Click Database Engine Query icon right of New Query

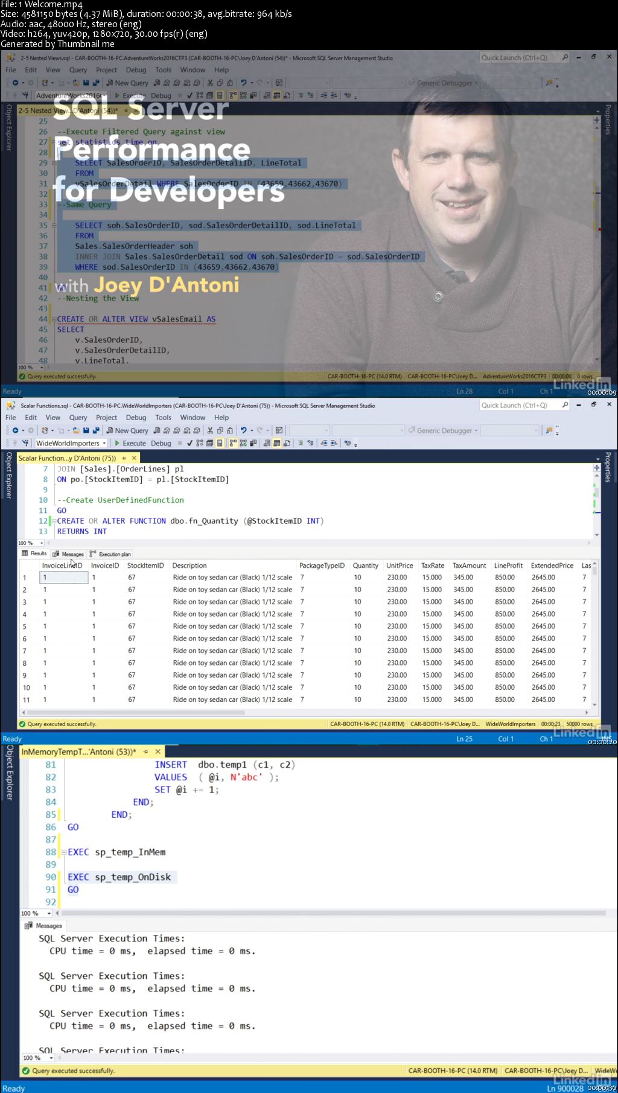click(x=158, y=430)
